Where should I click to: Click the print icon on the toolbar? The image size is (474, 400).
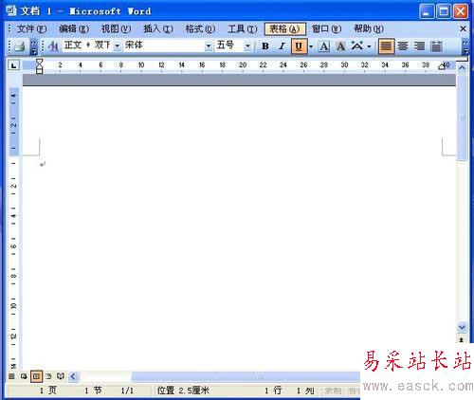(19, 46)
